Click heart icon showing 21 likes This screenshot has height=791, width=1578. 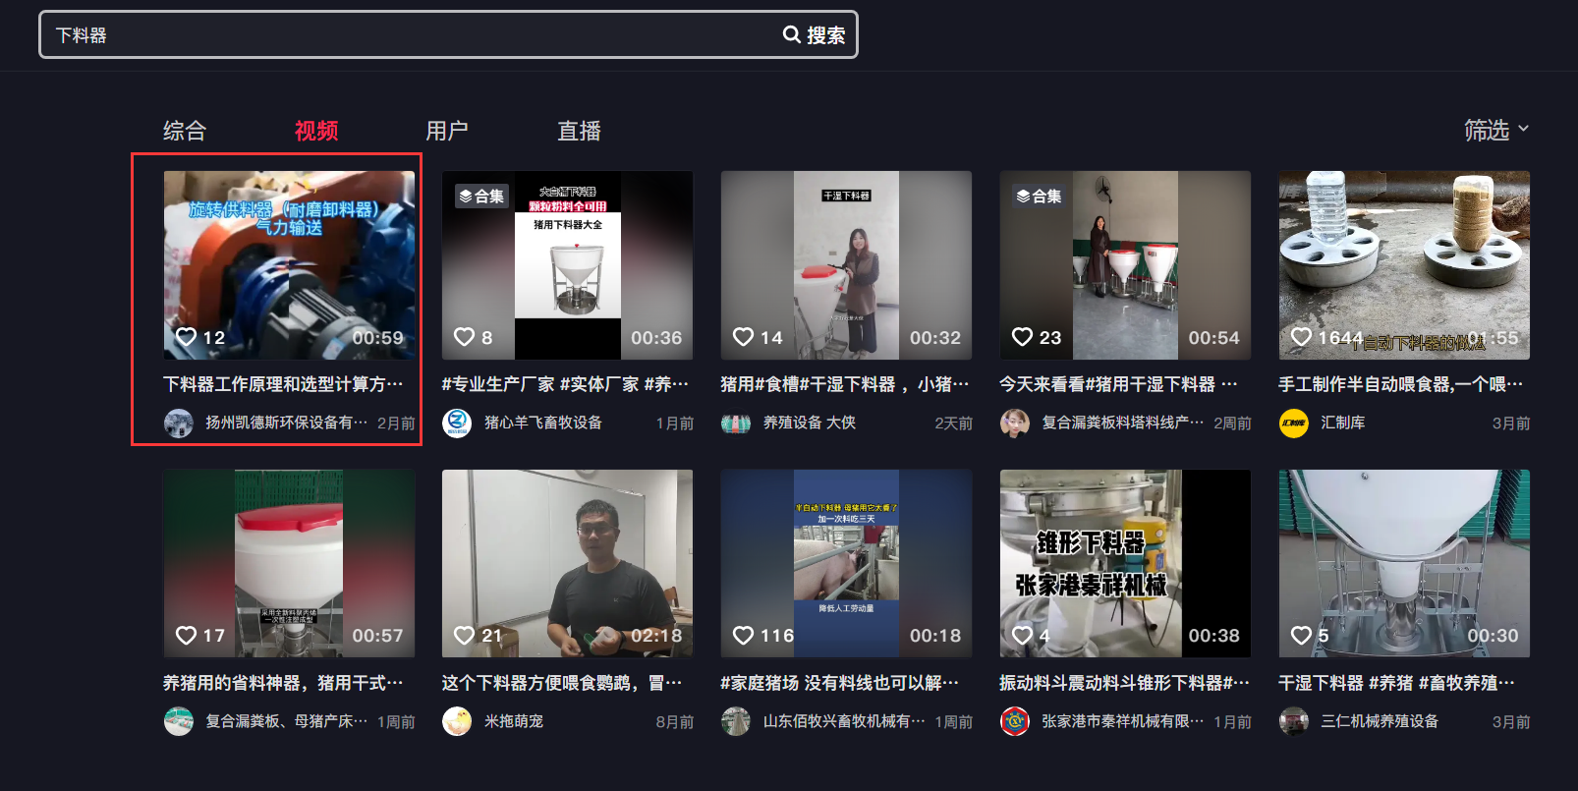pyautogui.click(x=465, y=636)
